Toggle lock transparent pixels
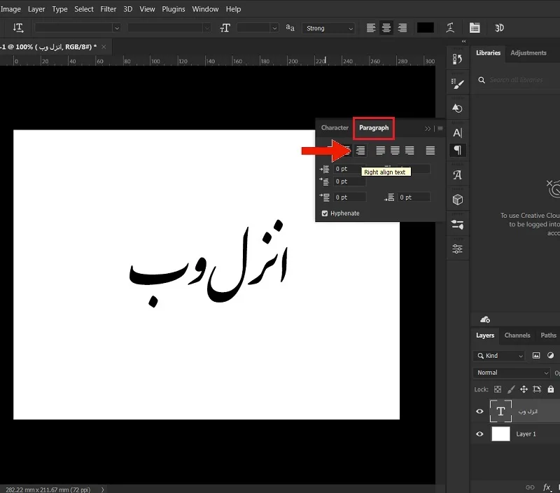 click(498, 389)
